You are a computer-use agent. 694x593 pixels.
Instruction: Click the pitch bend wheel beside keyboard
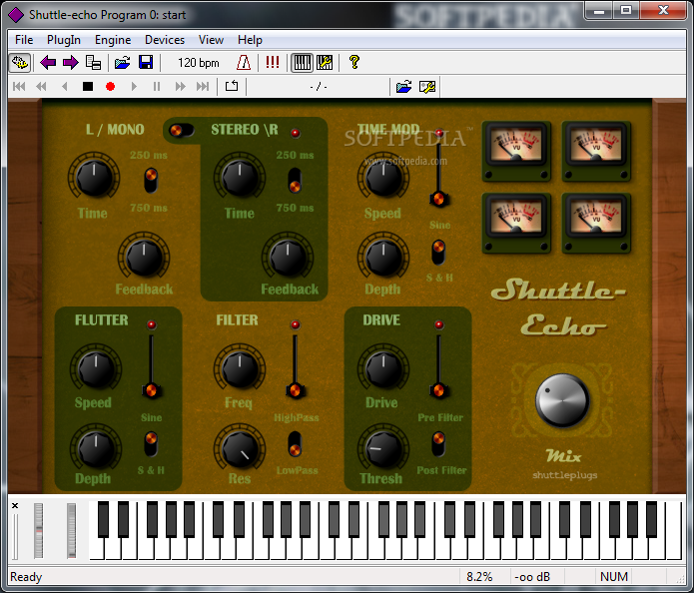(39, 530)
